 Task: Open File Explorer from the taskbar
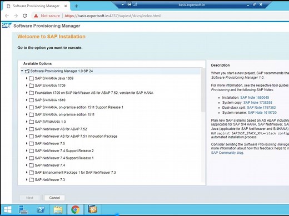coord(58,210)
